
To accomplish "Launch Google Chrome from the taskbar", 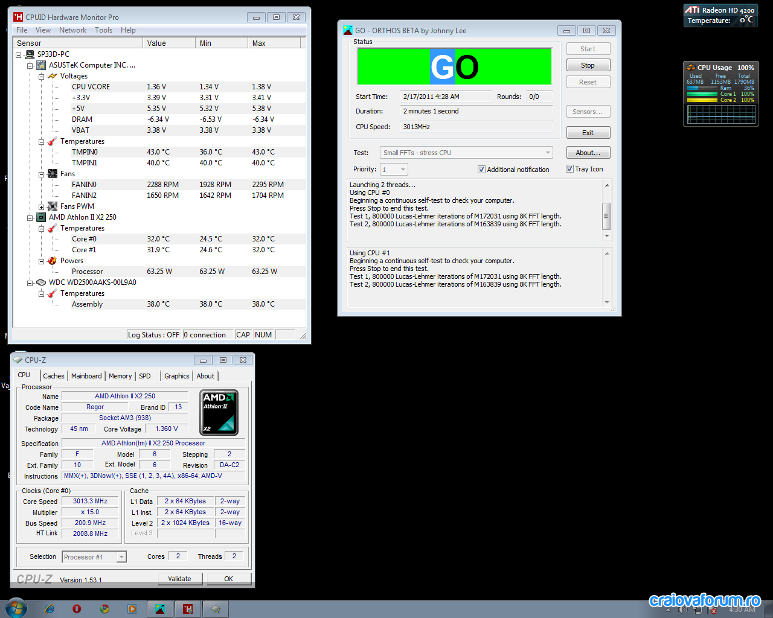I will [104, 609].
